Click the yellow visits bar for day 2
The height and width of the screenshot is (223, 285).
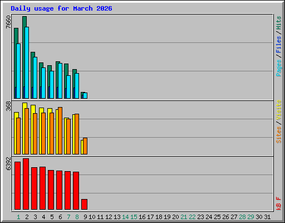click(24, 128)
